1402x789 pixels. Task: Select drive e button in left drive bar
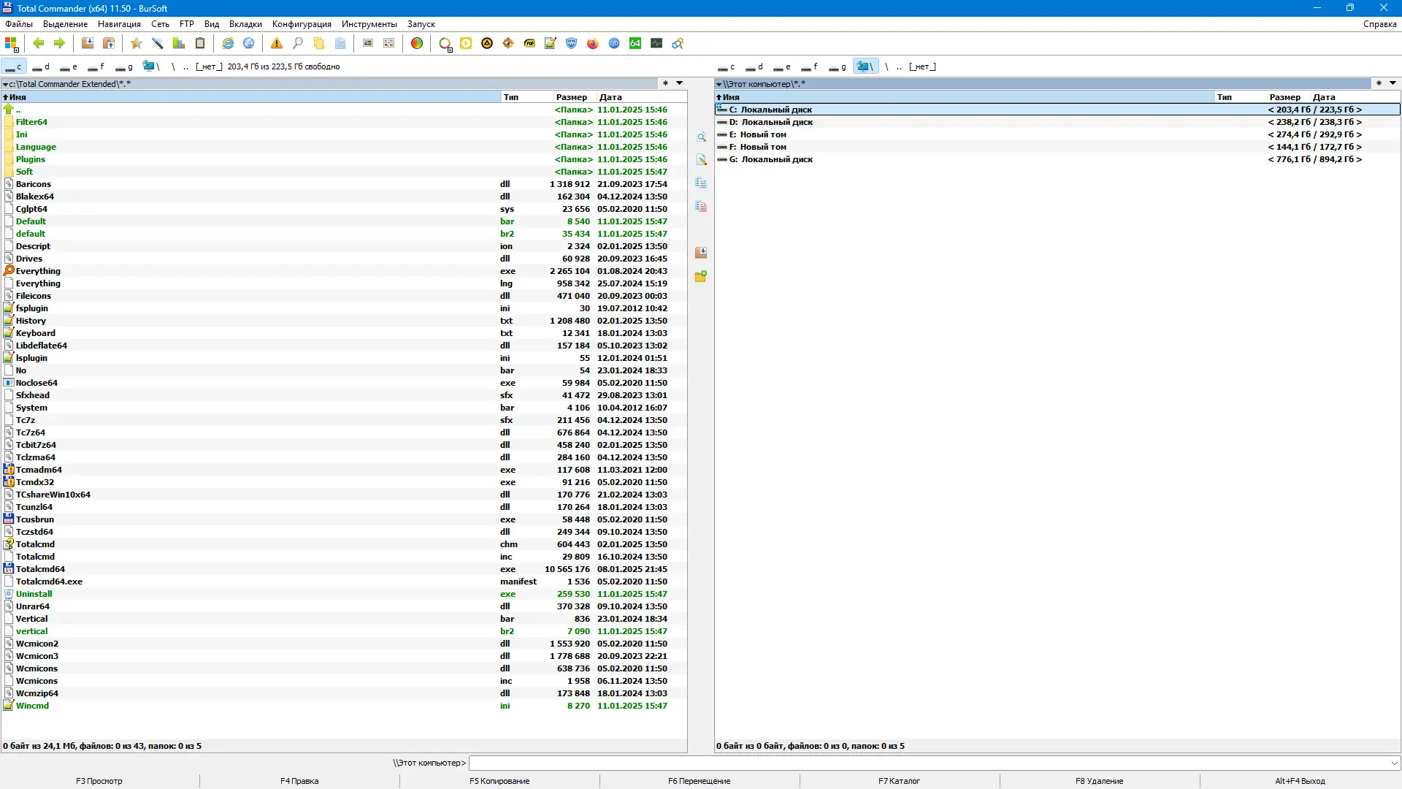[69, 66]
